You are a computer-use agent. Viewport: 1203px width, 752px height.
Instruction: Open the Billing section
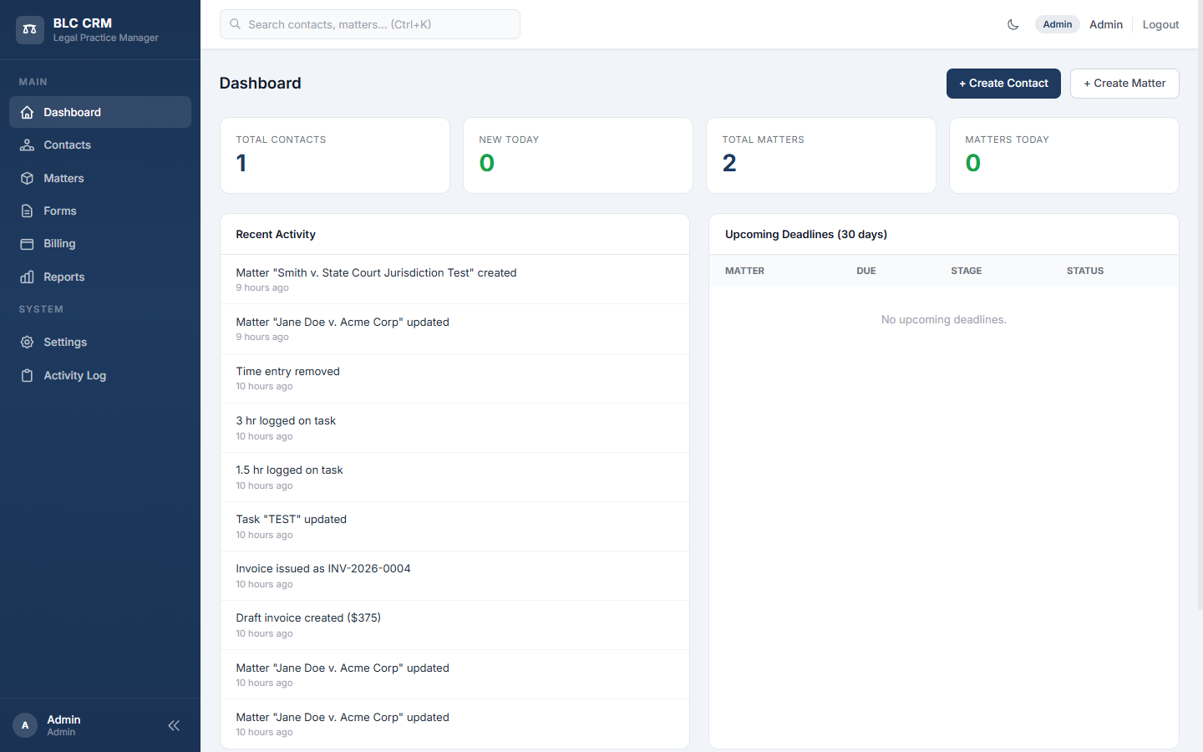pyautogui.click(x=100, y=244)
